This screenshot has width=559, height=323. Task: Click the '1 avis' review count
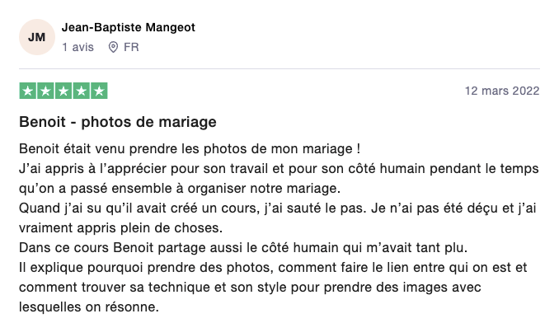coord(78,47)
